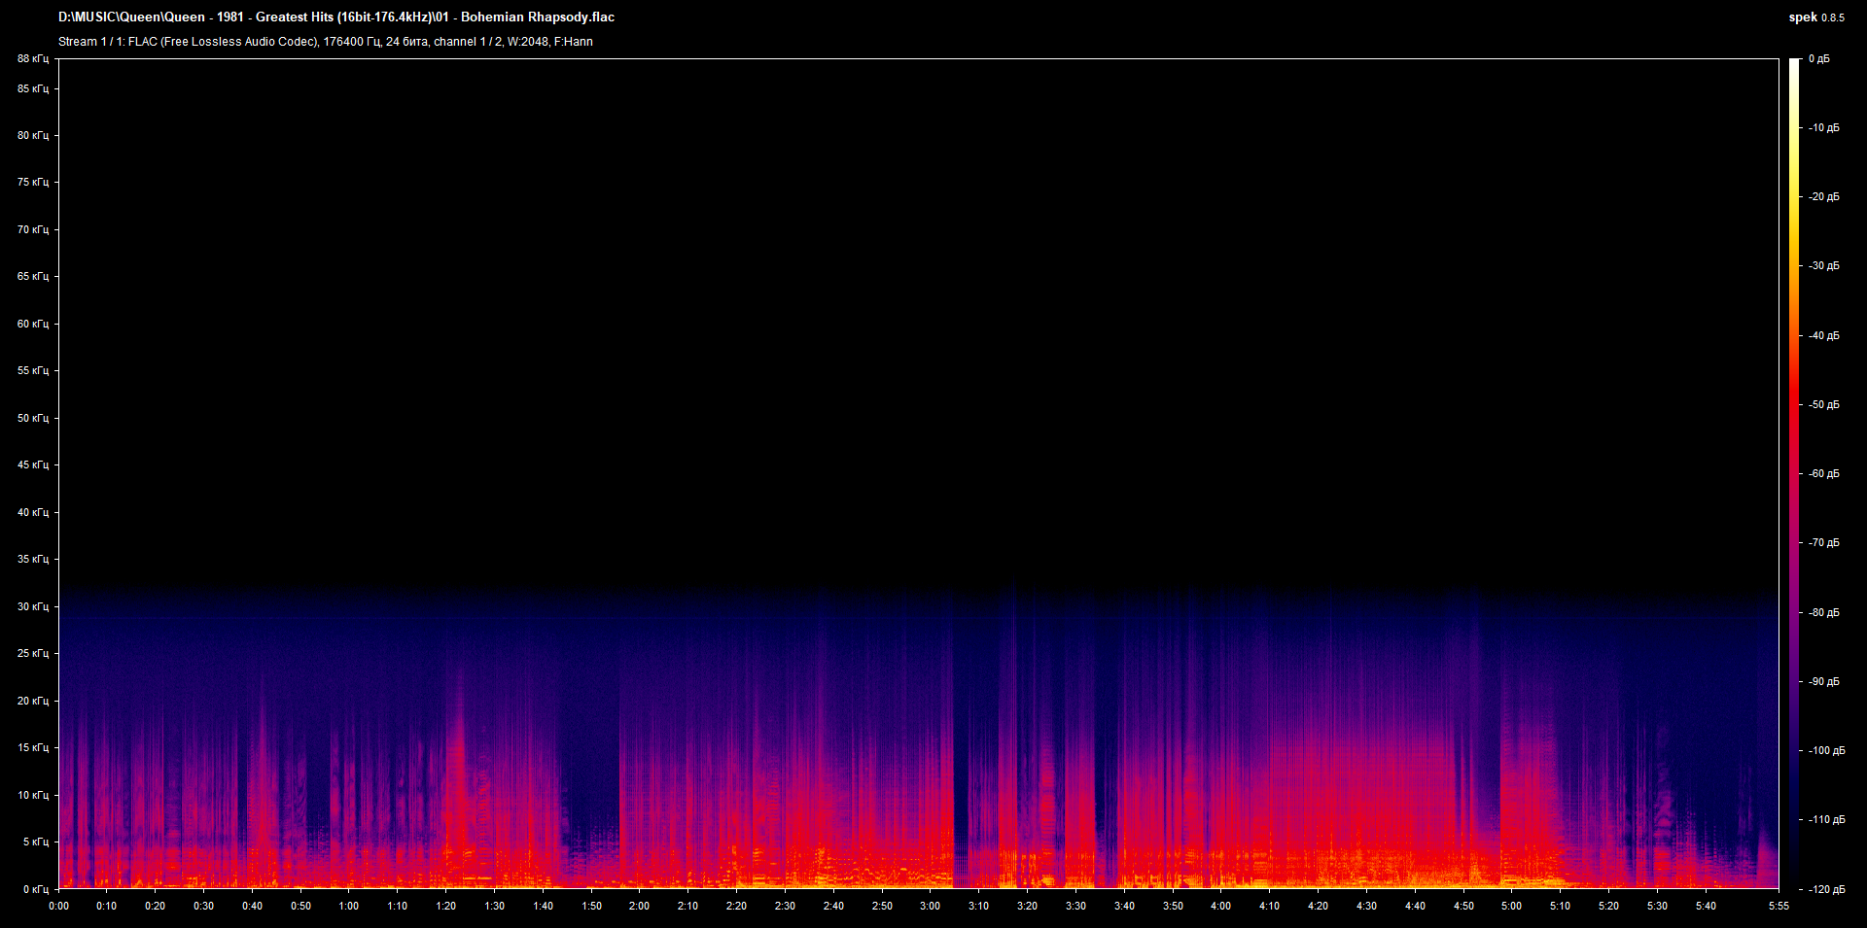Click the -10 дБ scale label

pyautogui.click(x=1824, y=128)
